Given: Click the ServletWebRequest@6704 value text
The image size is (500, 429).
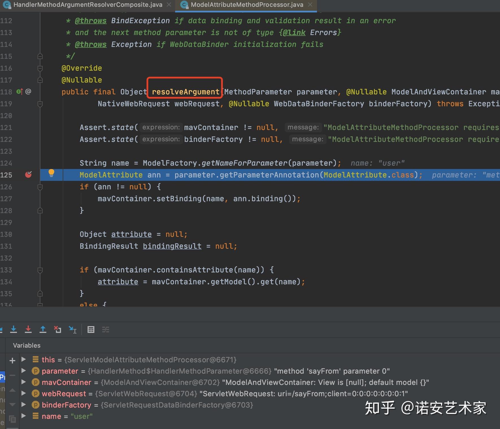Looking at the screenshot, I should (146, 393).
